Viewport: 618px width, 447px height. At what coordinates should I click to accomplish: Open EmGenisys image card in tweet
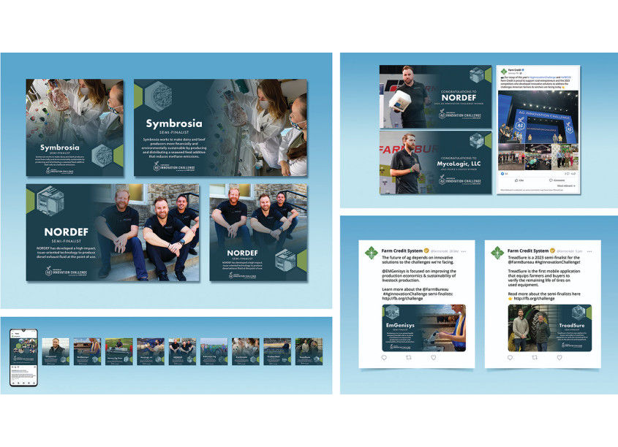pos(423,328)
